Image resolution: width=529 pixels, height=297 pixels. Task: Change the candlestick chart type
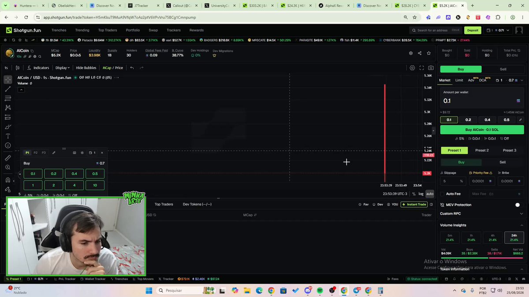(18, 68)
